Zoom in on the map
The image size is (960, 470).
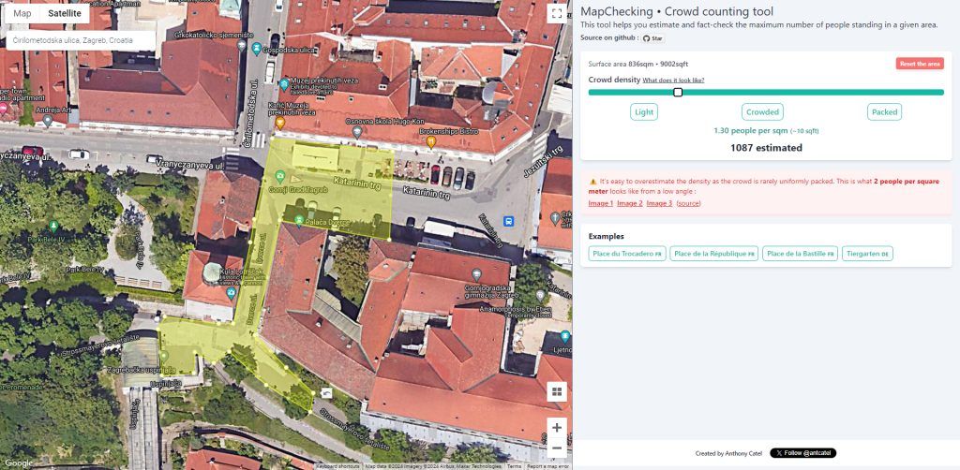point(557,428)
